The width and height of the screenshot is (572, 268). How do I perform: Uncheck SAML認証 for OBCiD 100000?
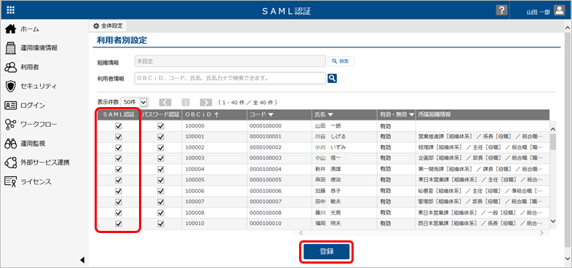(x=118, y=126)
